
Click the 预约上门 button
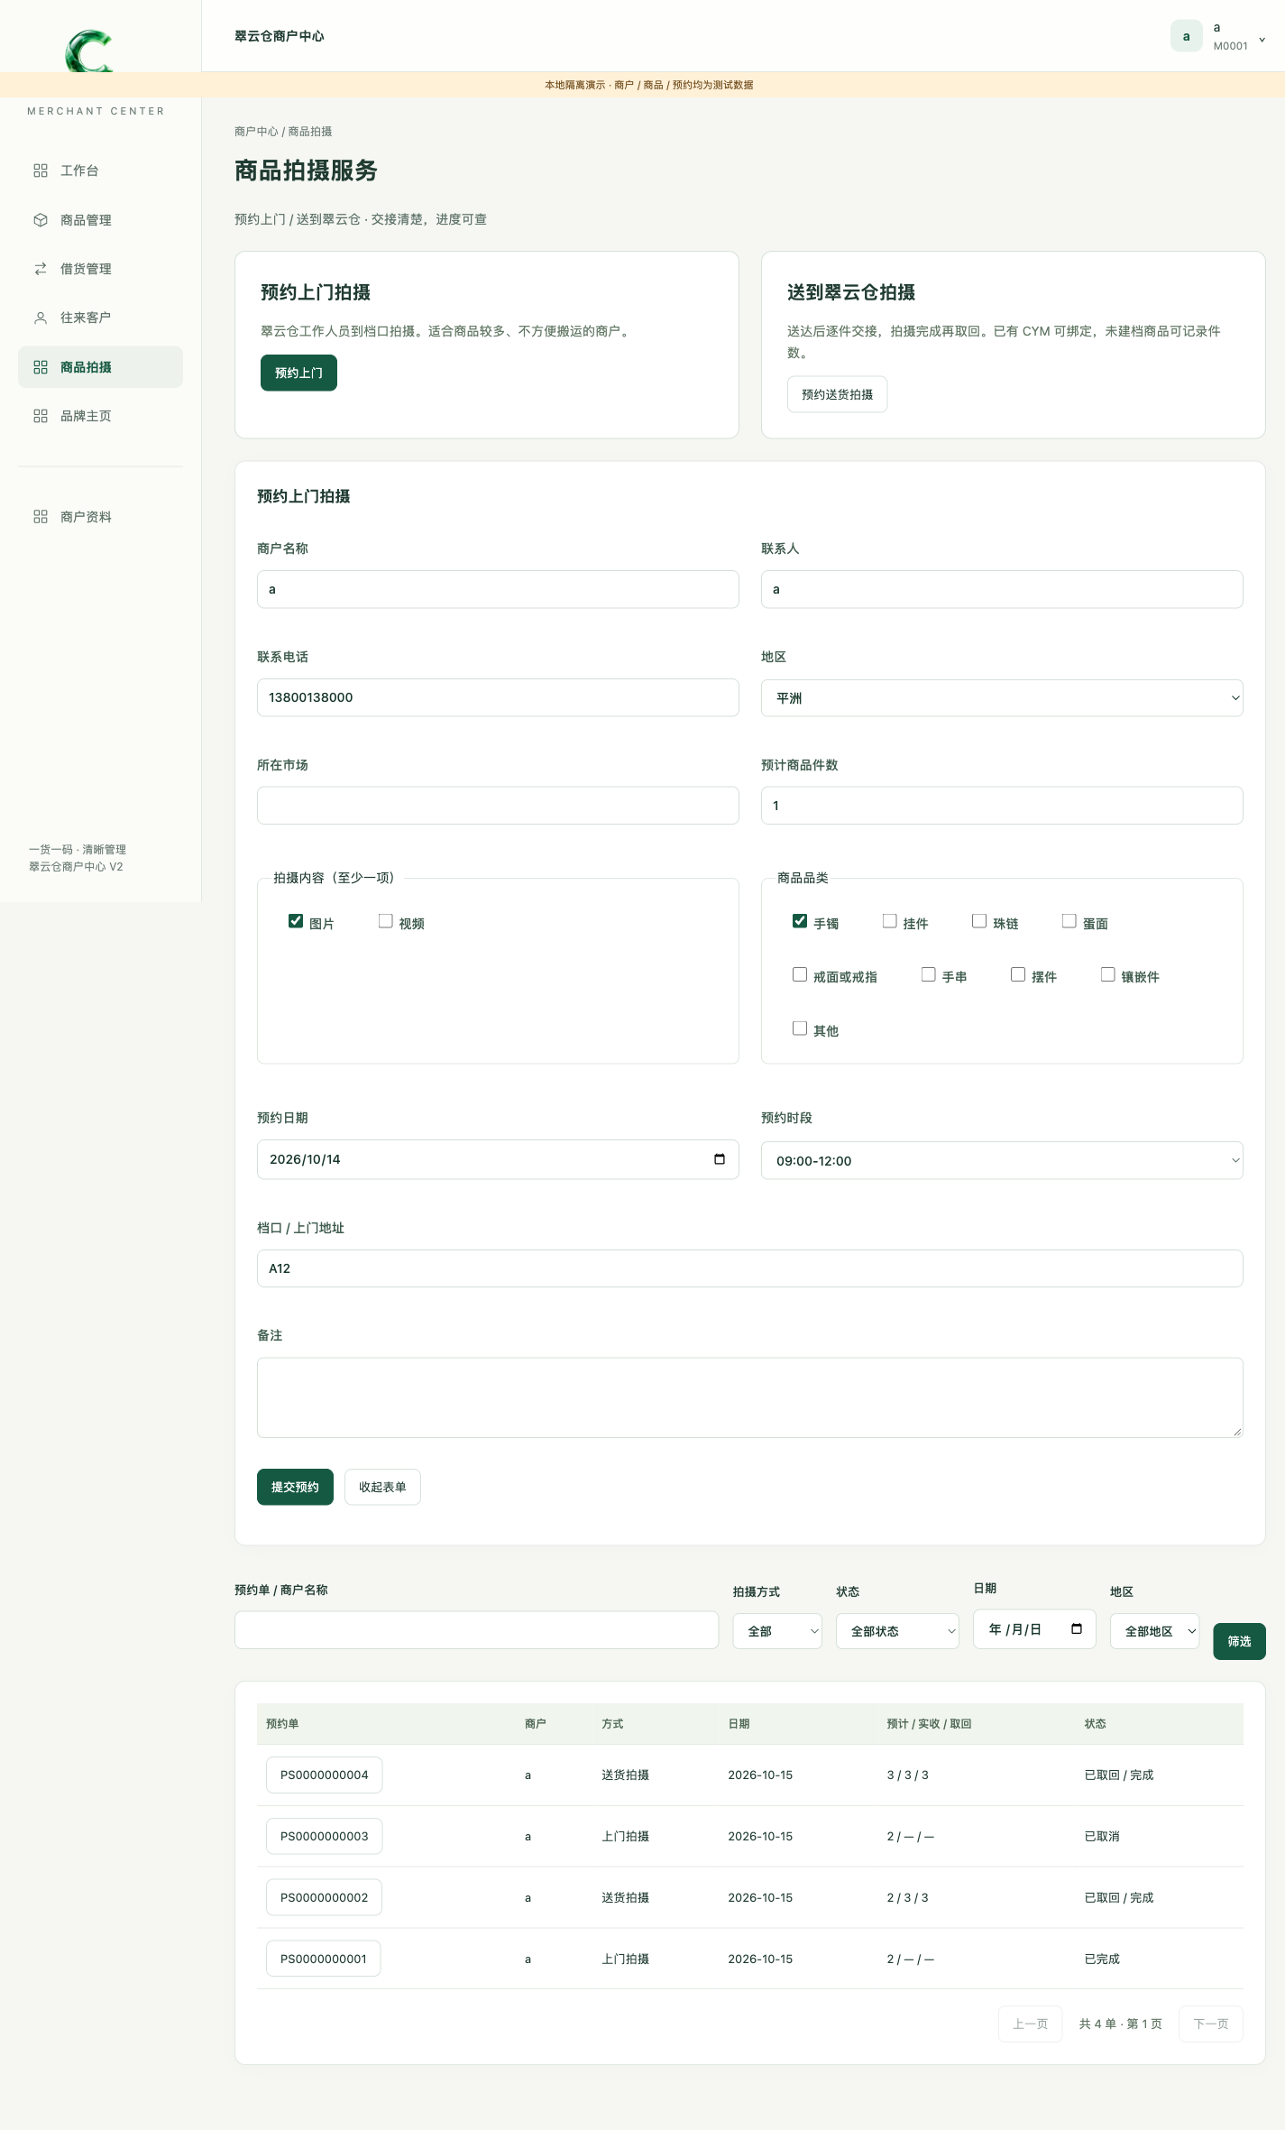[298, 373]
